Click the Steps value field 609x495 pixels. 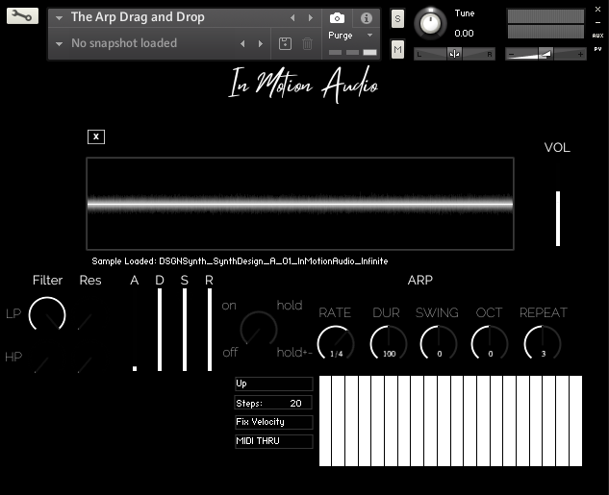tap(273, 403)
